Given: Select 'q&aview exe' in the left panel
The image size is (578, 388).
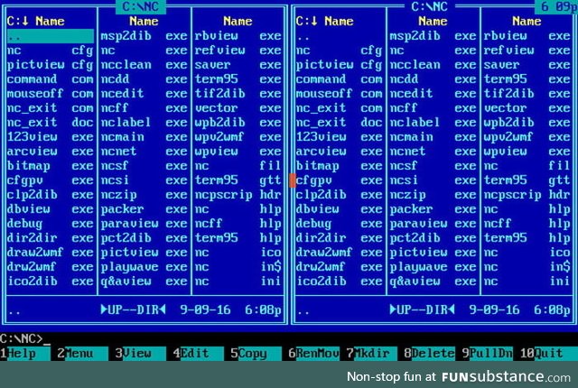Looking at the screenshot, I should pyautogui.click(x=144, y=282).
